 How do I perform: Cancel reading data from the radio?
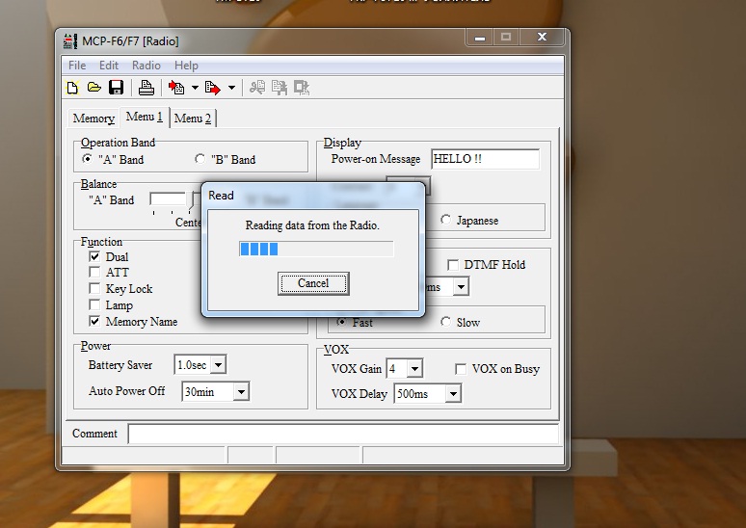point(313,283)
